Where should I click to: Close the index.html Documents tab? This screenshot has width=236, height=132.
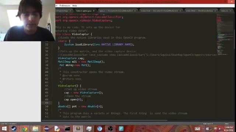pyautogui.click(x=180, y=11)
